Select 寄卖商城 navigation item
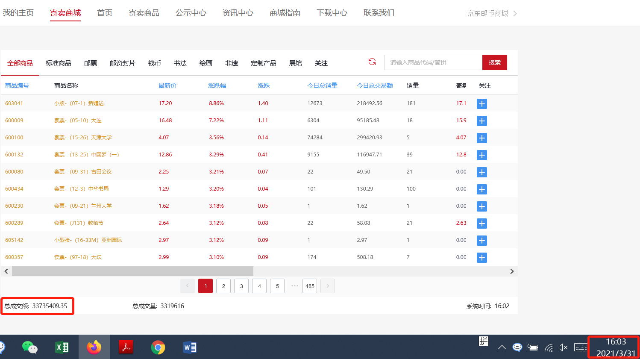The image size is (640, 359). tap(65, 13)
